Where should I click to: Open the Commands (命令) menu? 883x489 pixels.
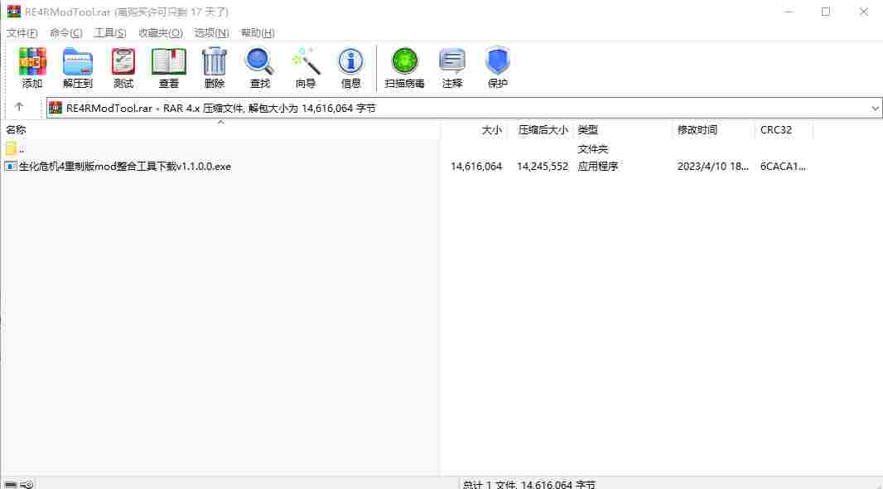pyautogui.click(x=66, y=32)
